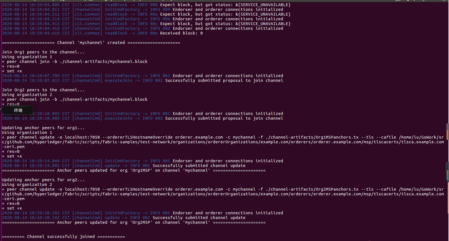Viewport: 449px width, 241px height.
Task: Click the 'Received block: 0' text
Action: (x=181, y=33)
